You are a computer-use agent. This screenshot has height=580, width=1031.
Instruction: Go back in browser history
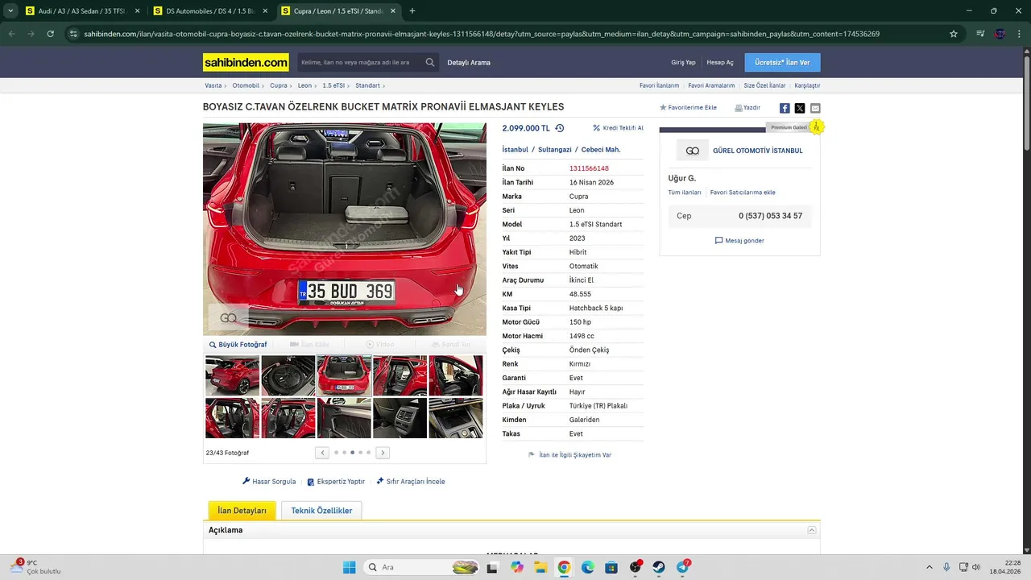pyautogui.click(x=11, y=34)
